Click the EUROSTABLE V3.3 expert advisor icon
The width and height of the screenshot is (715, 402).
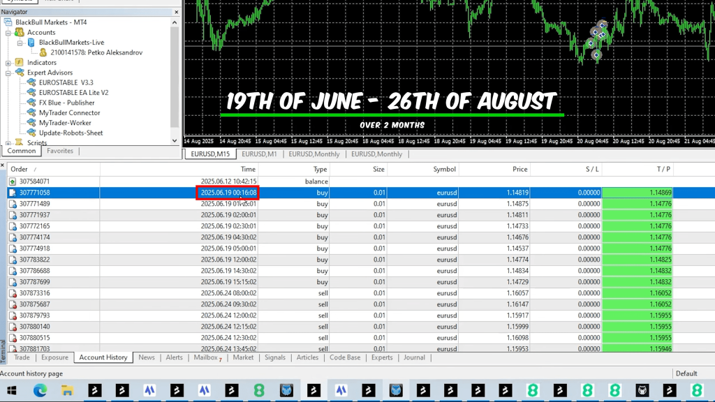[x=31, y=82]
